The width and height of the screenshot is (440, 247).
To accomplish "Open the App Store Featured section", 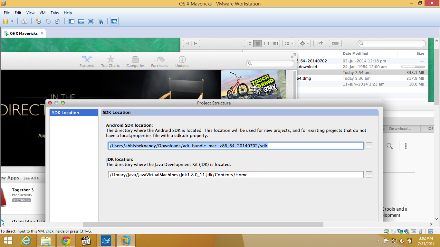I will pos(87,61).
